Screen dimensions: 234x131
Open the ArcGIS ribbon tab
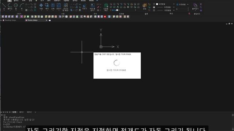click(83, 1)
